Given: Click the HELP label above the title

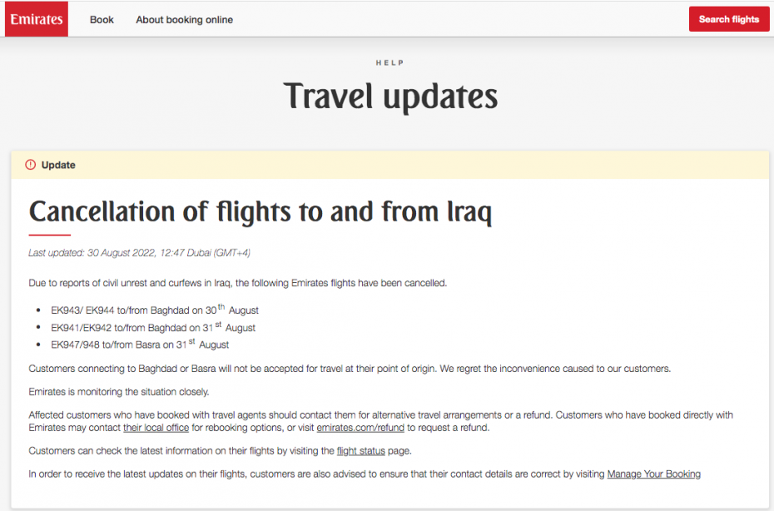Looking at the screenshot, I should tap(389, 63).
